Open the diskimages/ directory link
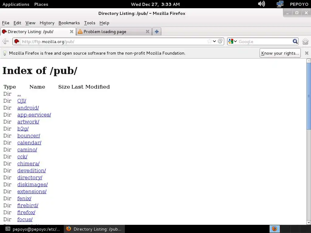 click(32, 184)
